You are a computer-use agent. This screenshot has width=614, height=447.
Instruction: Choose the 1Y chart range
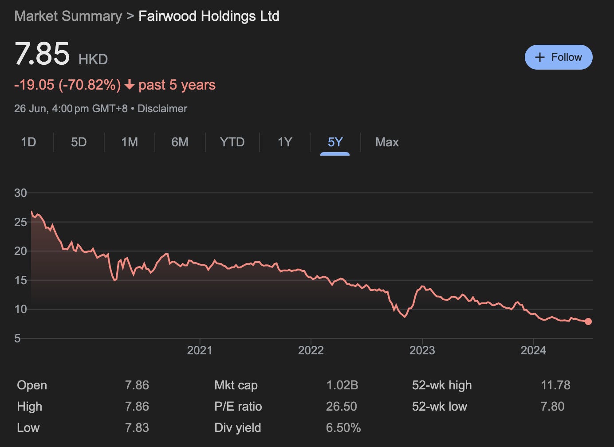pos(285,142)
